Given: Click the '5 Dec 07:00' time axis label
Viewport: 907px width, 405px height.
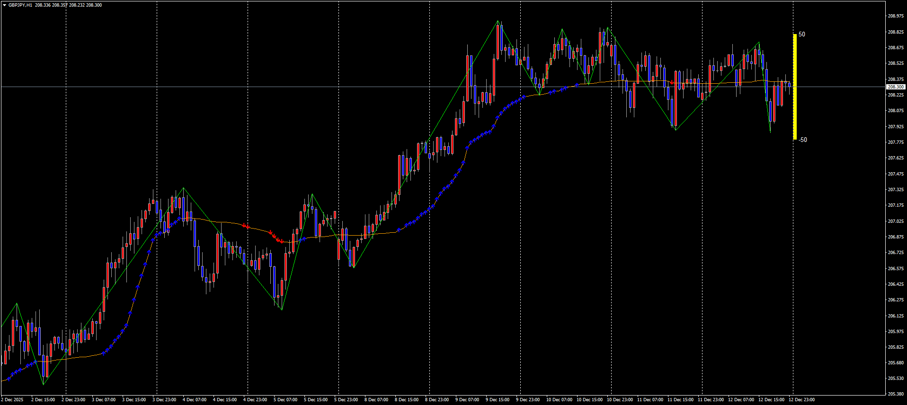Looking at the screenshot, I should (x=285, y=400).
